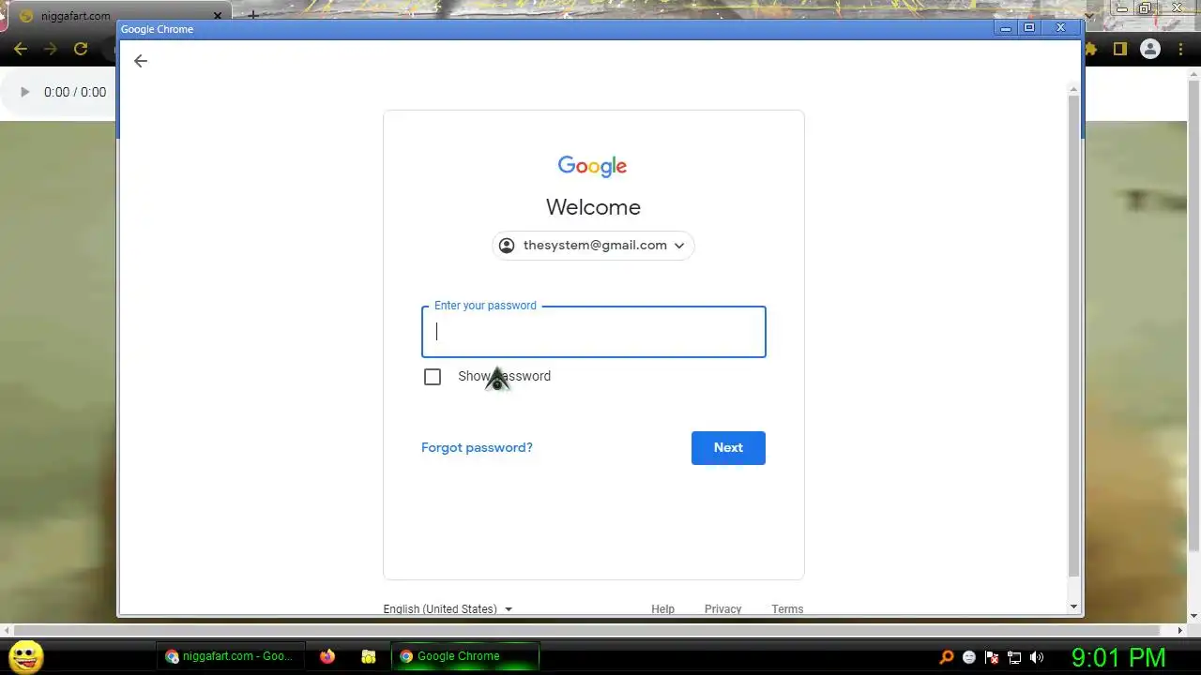This screenshot has height=675, width=1201.
Task: Reload the page in the background browser
Action: point(81,49)
